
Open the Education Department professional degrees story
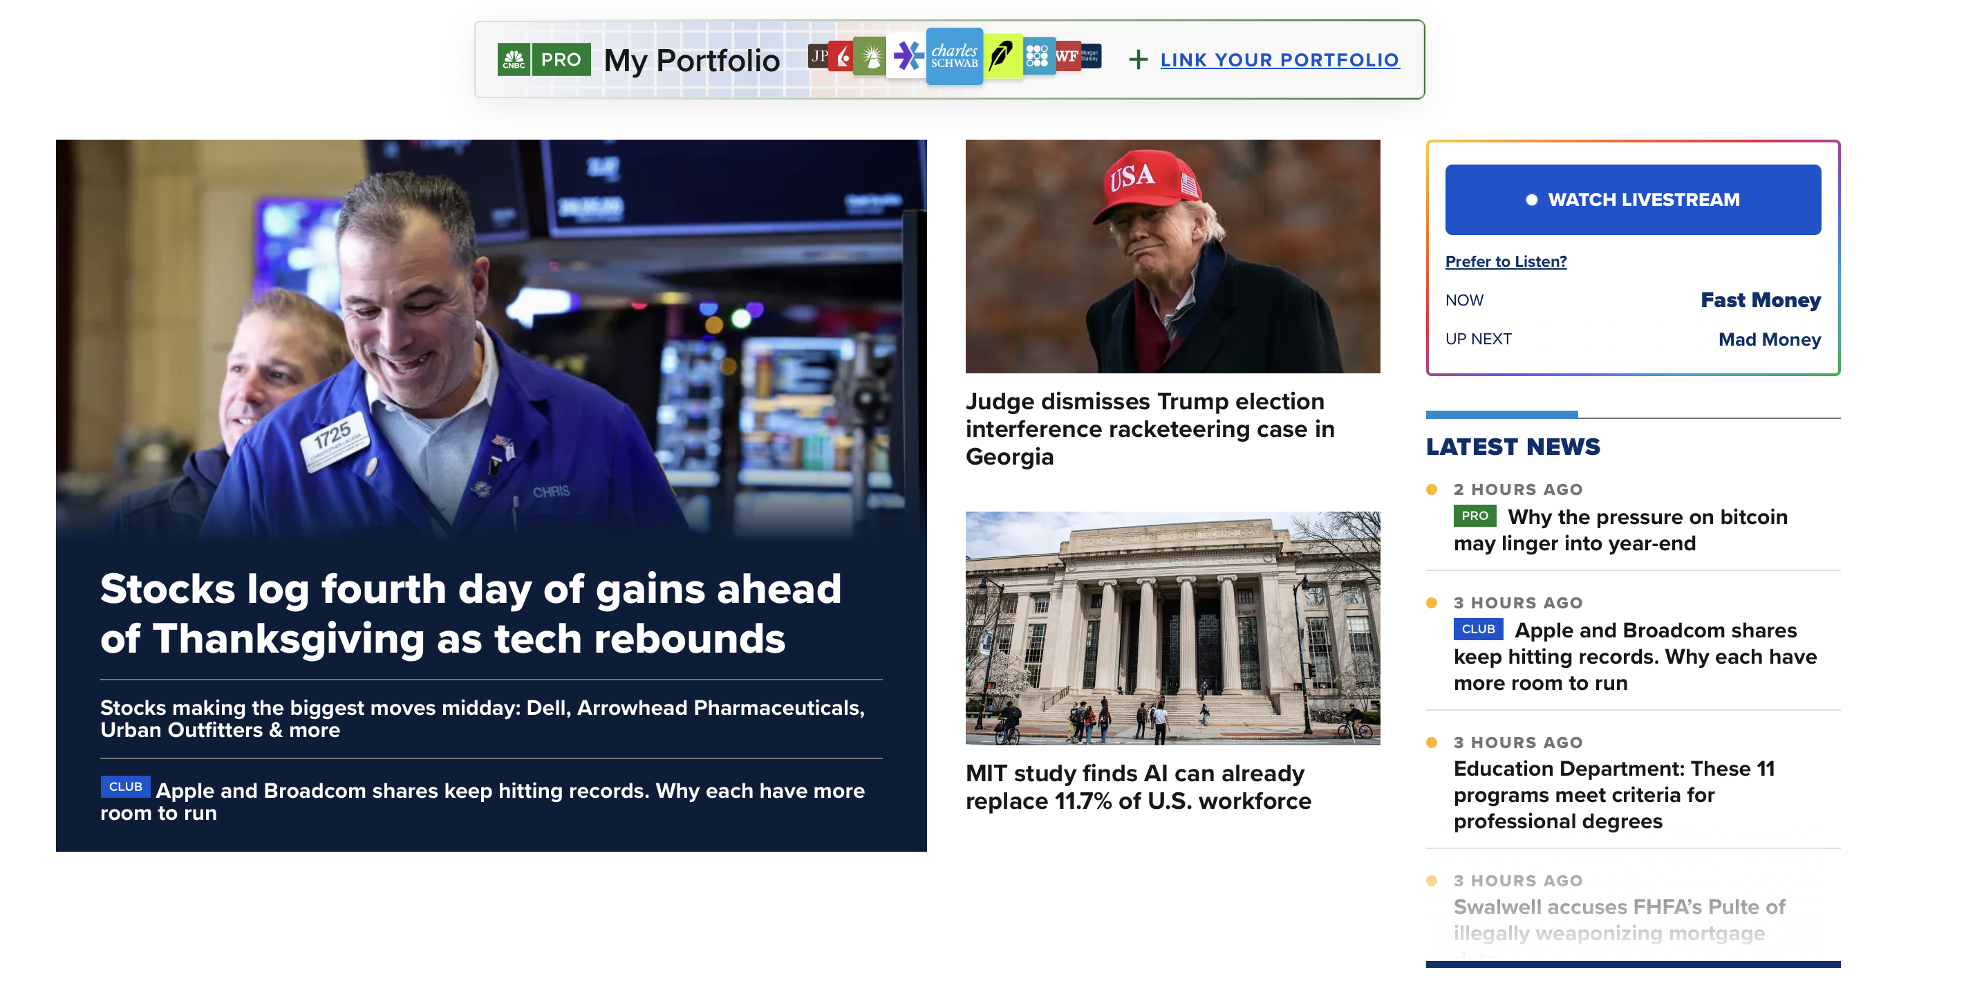(1613, 794)
